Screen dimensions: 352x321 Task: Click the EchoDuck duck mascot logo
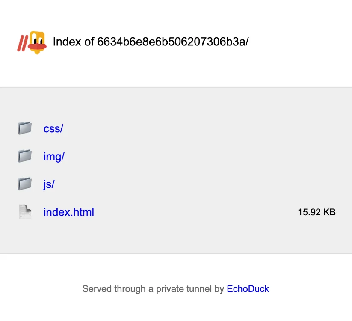(37, 42)
